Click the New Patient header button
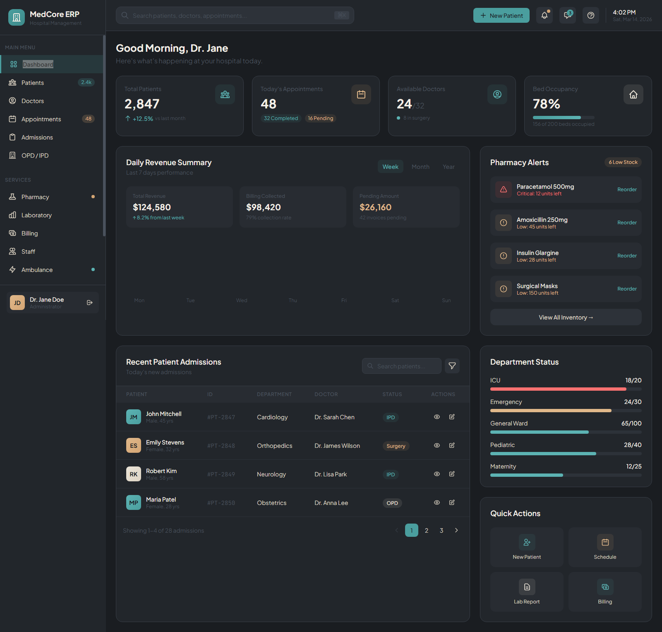 (x=501, y=15)
